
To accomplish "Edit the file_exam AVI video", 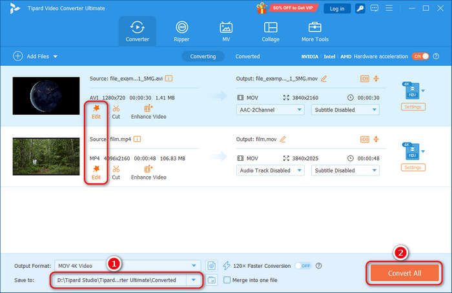I will tap(96, 112).
